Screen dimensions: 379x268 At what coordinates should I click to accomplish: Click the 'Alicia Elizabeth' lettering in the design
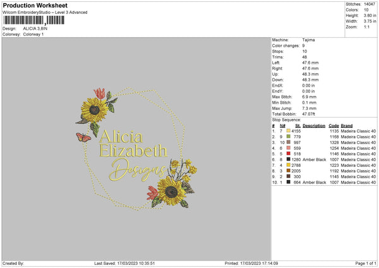pos(133,143)
